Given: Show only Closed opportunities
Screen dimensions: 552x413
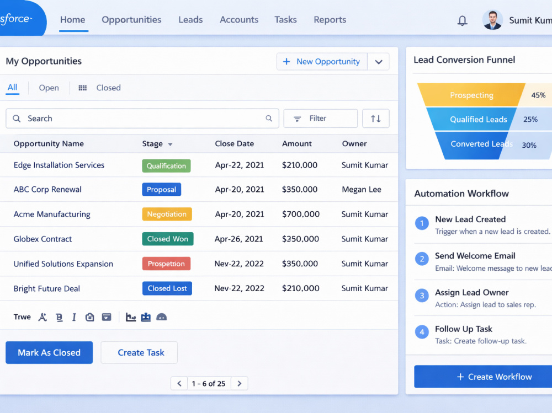Looking at the screenshot, I should tap(108, 88).
